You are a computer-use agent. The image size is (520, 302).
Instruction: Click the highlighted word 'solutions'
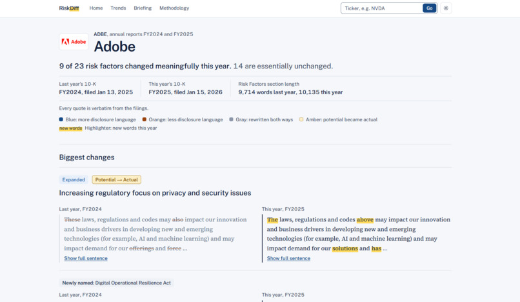pyautogui.click(x=345, y=248)
